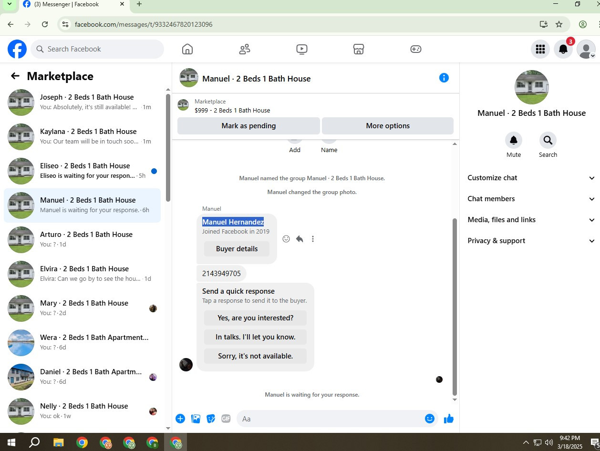
Task: Open Windows Start menu
Action: click(11, 442)
